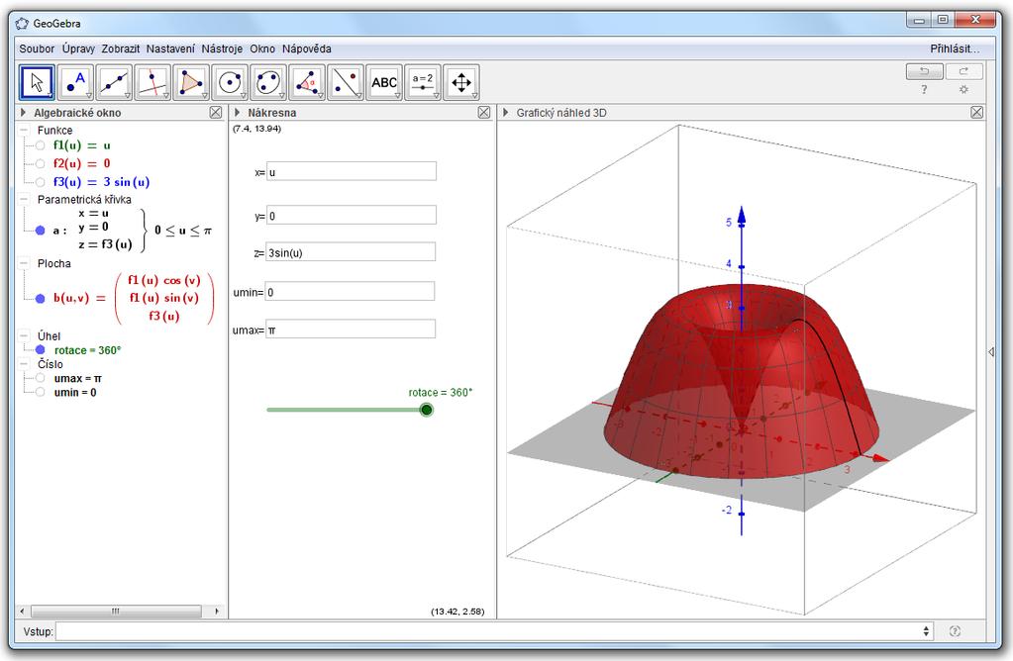
Task: Collapse the Plocha group
Action: 24,263
